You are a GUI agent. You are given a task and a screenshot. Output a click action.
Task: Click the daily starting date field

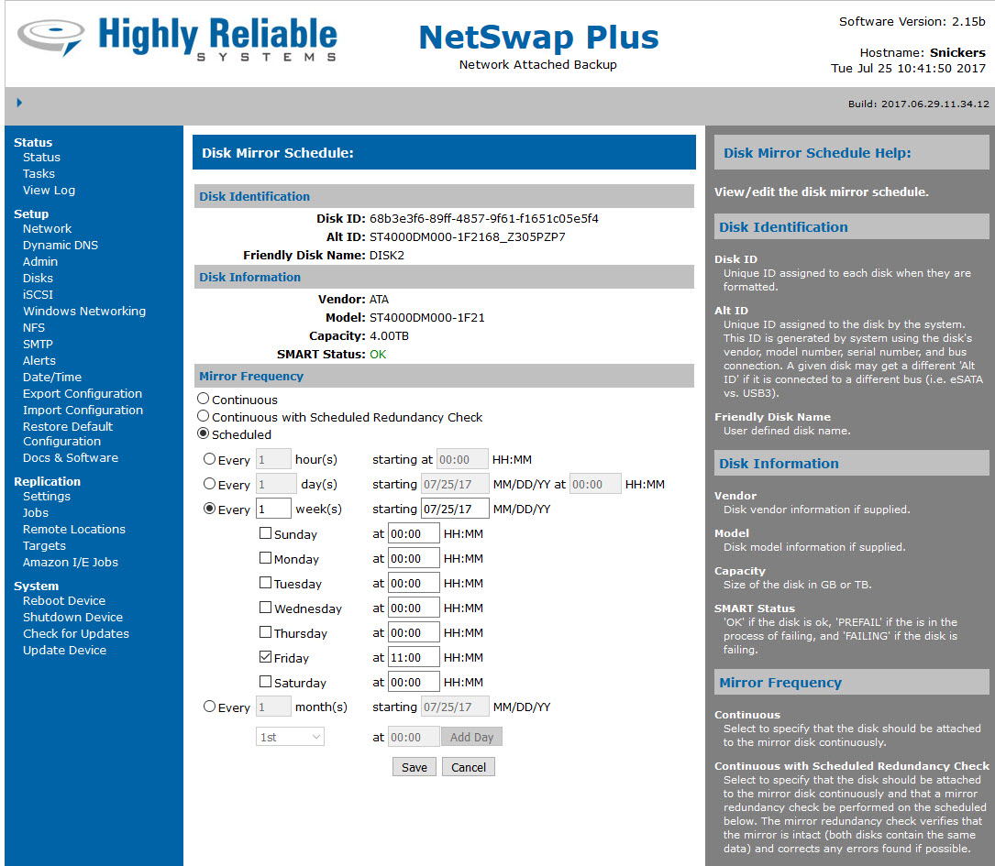[456, 484]
